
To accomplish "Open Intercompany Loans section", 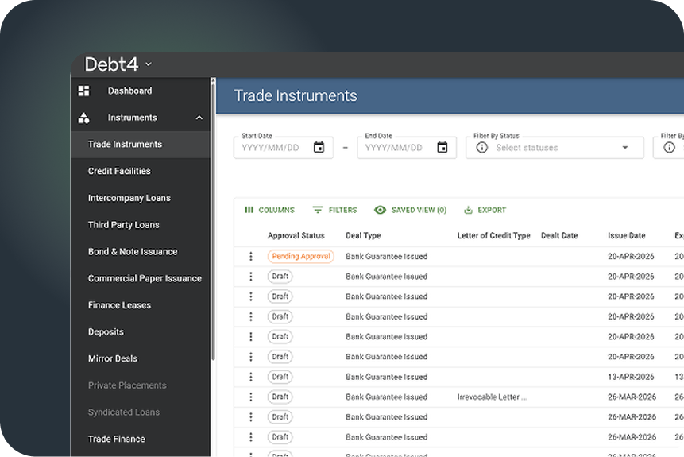I will click(141, 198).
